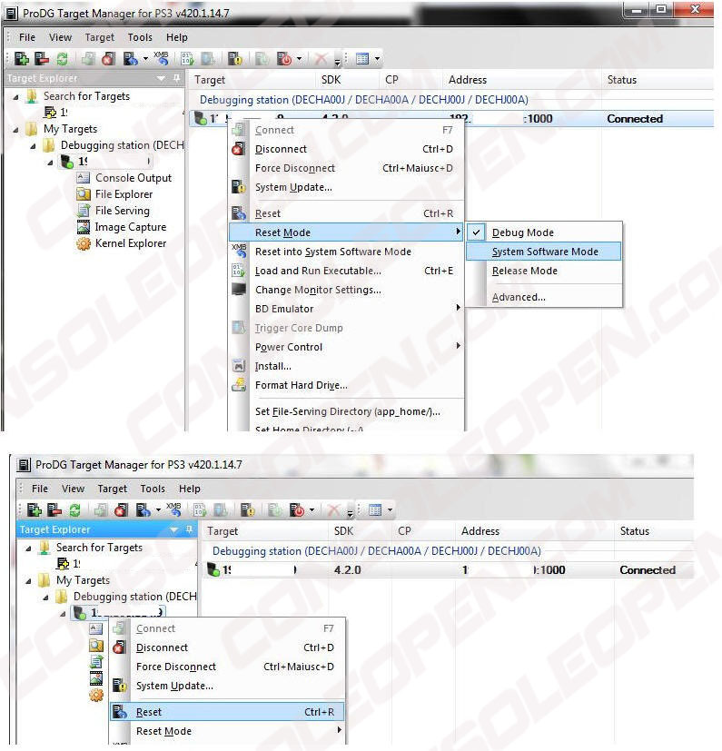The image size is (722, 751).
Task: Collapse Search for Targets node in upper window
Action: (x=16, y=97)
